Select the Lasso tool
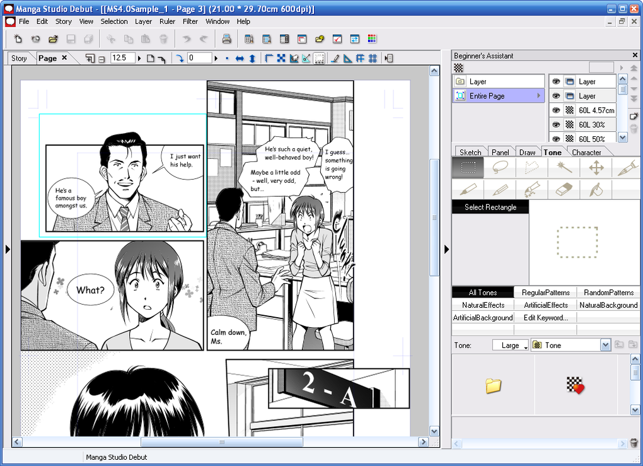This screenshot has width=643, height=466. (x=500, y=168)
